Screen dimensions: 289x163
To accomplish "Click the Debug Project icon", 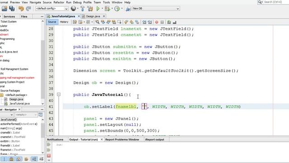I will (x=107, y=9).
